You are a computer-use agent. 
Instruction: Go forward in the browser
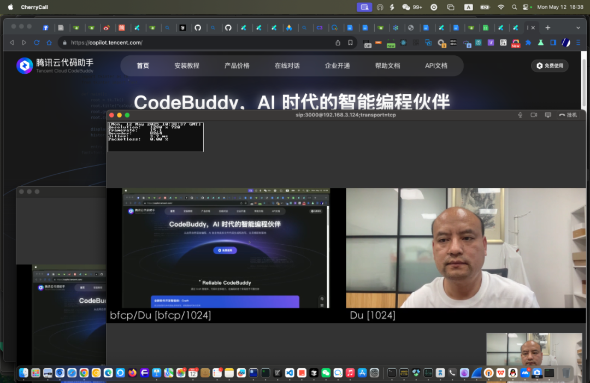click(24, 43)
